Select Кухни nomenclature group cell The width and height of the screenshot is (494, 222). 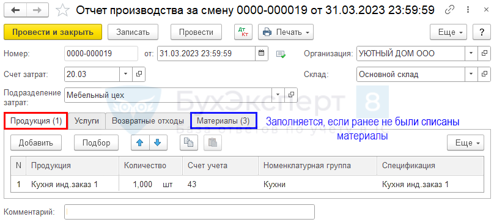tap(317, 184)
